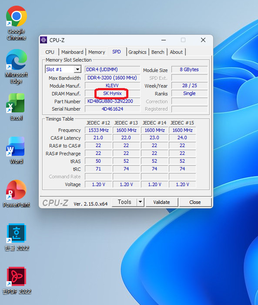The width and height of the screenshot is (258, 305).
Task: Click the tRC value 71
Action: (98, 169)
